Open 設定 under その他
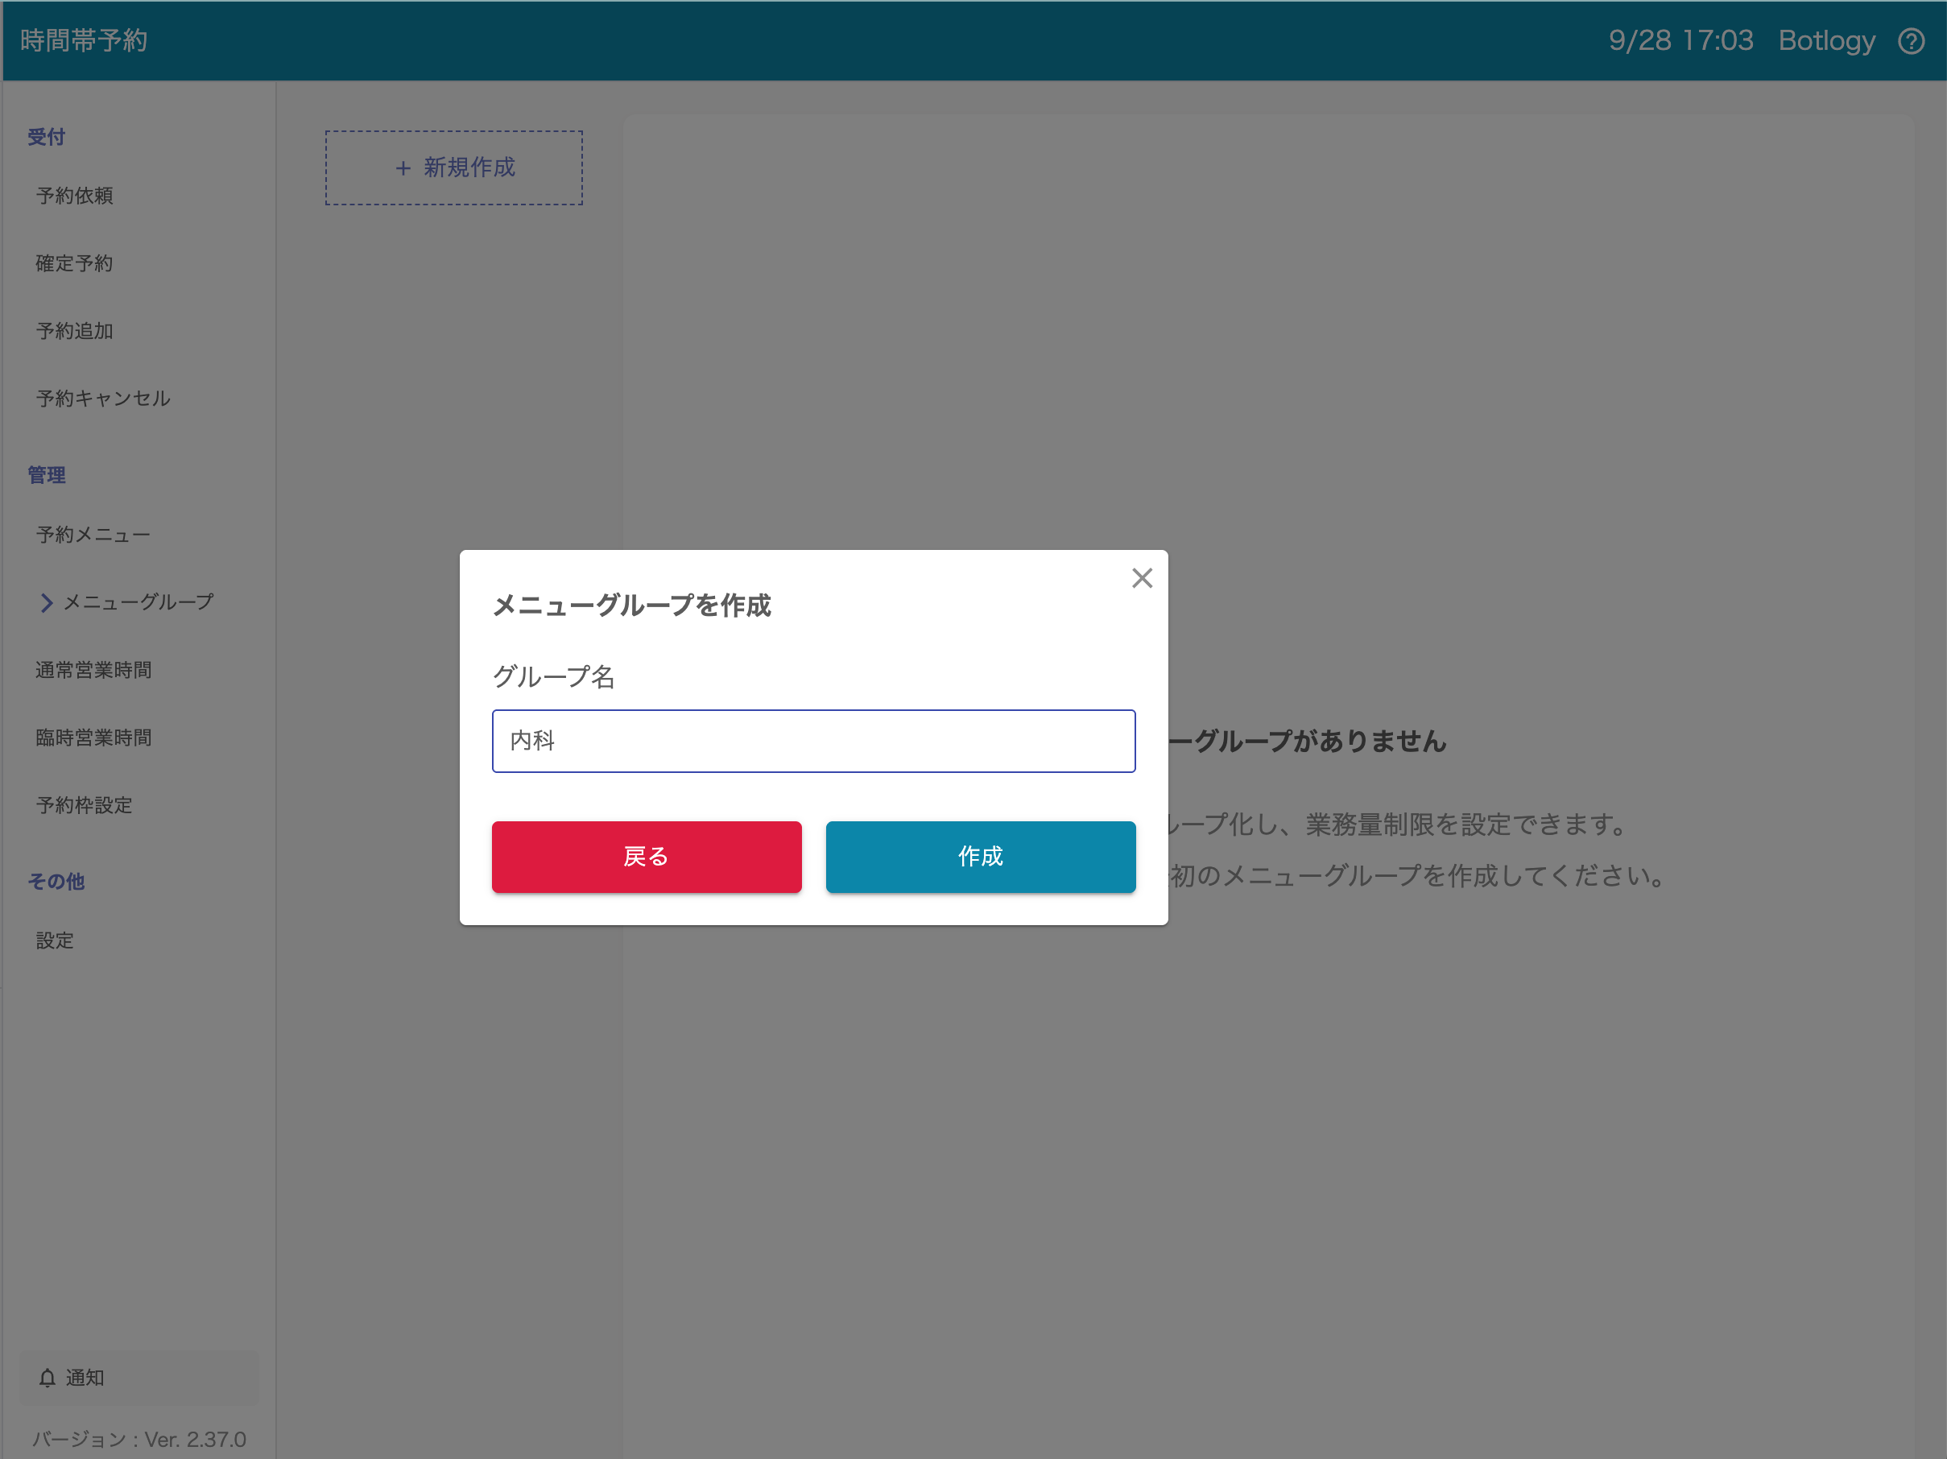The height and width of the screenshot is (1459, 1947). [x=55, y=941]
